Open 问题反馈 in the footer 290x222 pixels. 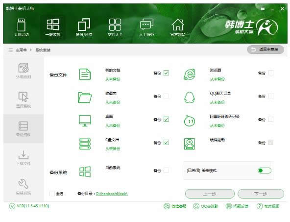click(237, 206)
